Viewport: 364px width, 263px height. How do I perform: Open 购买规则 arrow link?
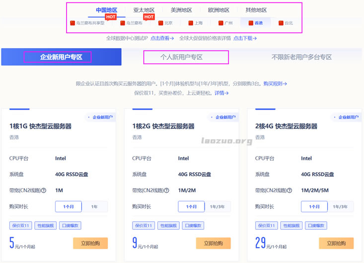(x=275, y=84)
